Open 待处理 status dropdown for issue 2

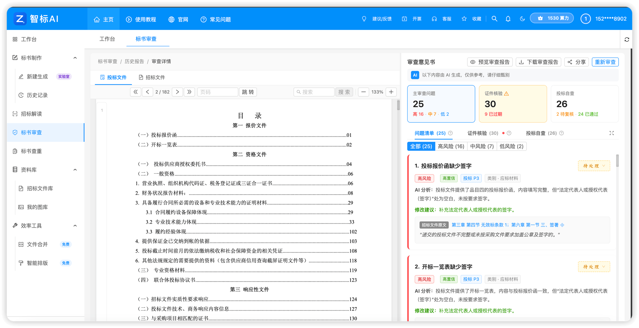tap(594, 267)
